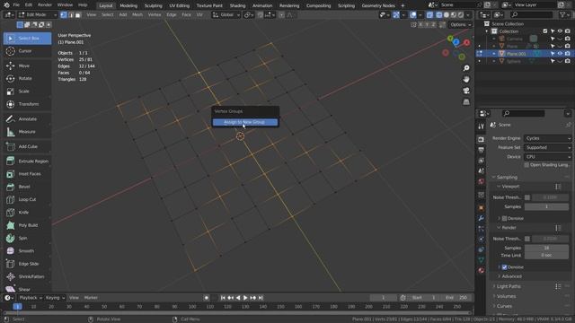The height and width of the screenshot is (323, 575).
Task: Open Global transform orientation dropdown
Action: pos(226,15)
